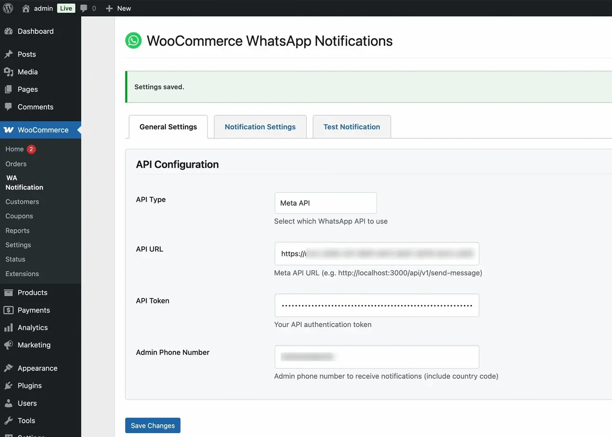Click the Posts pushpin icon
612x437 pixels.
click(x=9, y=55)
